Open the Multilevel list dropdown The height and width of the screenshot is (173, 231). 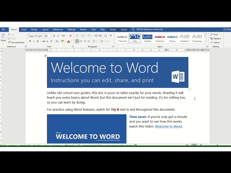[92, 36]
